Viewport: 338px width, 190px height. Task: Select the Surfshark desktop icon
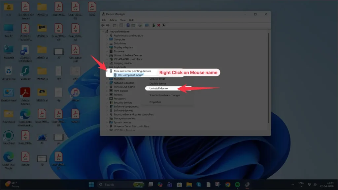click(x=25, y=73)
